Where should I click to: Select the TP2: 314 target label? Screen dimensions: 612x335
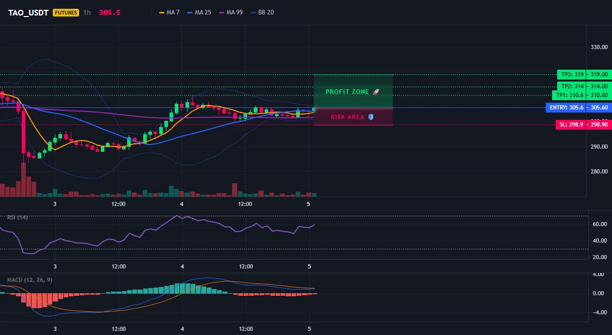tap(571, 86)
